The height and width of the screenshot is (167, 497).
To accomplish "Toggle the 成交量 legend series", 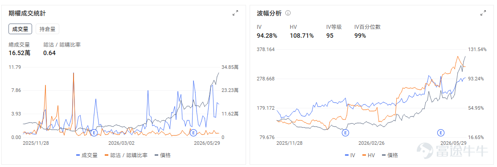I will pos(87,155).
